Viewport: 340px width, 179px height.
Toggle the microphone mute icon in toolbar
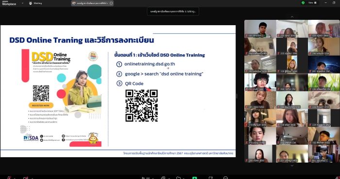[x=9, y=178]
